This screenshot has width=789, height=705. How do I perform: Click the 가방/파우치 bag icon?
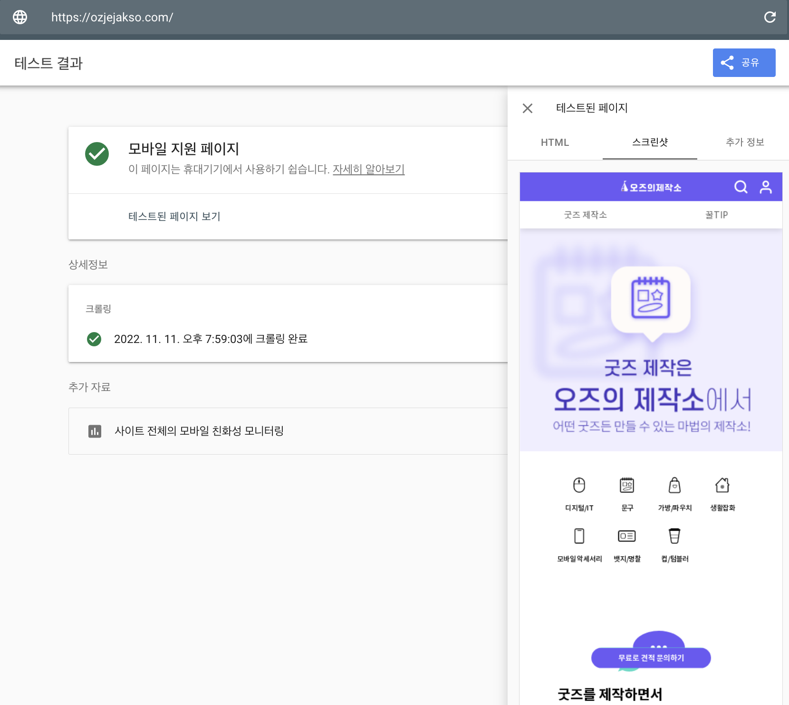click(674, 485)
